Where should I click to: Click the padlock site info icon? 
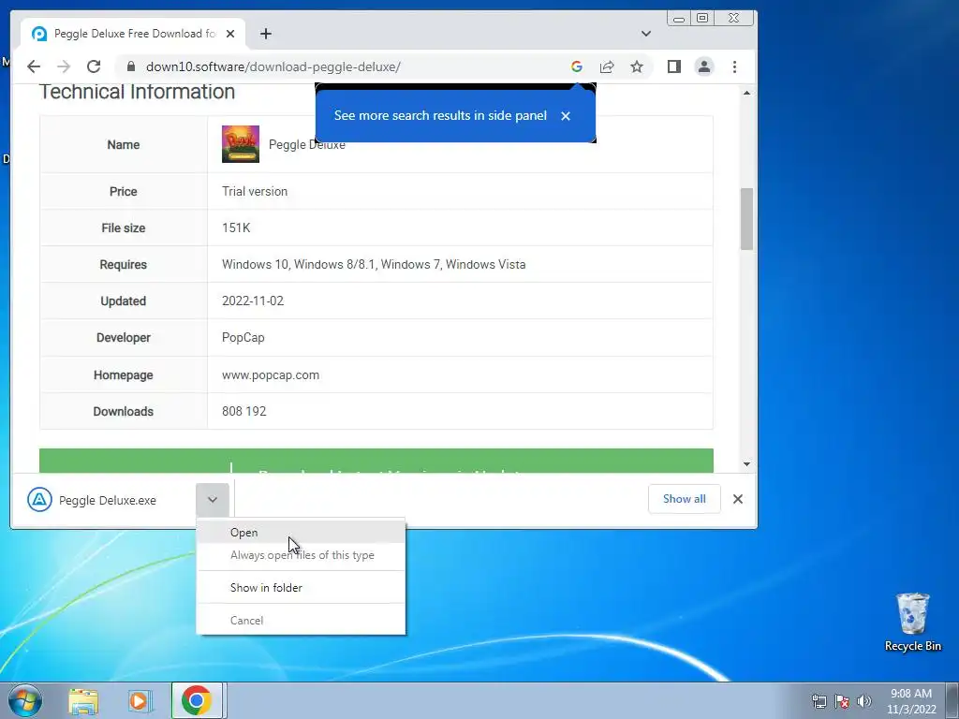tap(130, 66)
